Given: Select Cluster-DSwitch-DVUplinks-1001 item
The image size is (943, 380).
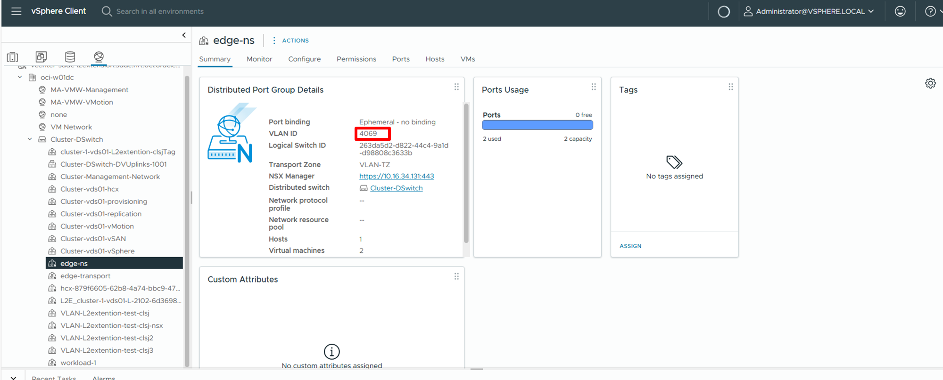Looking at the screenshot, I should click(x=113, y=164).
